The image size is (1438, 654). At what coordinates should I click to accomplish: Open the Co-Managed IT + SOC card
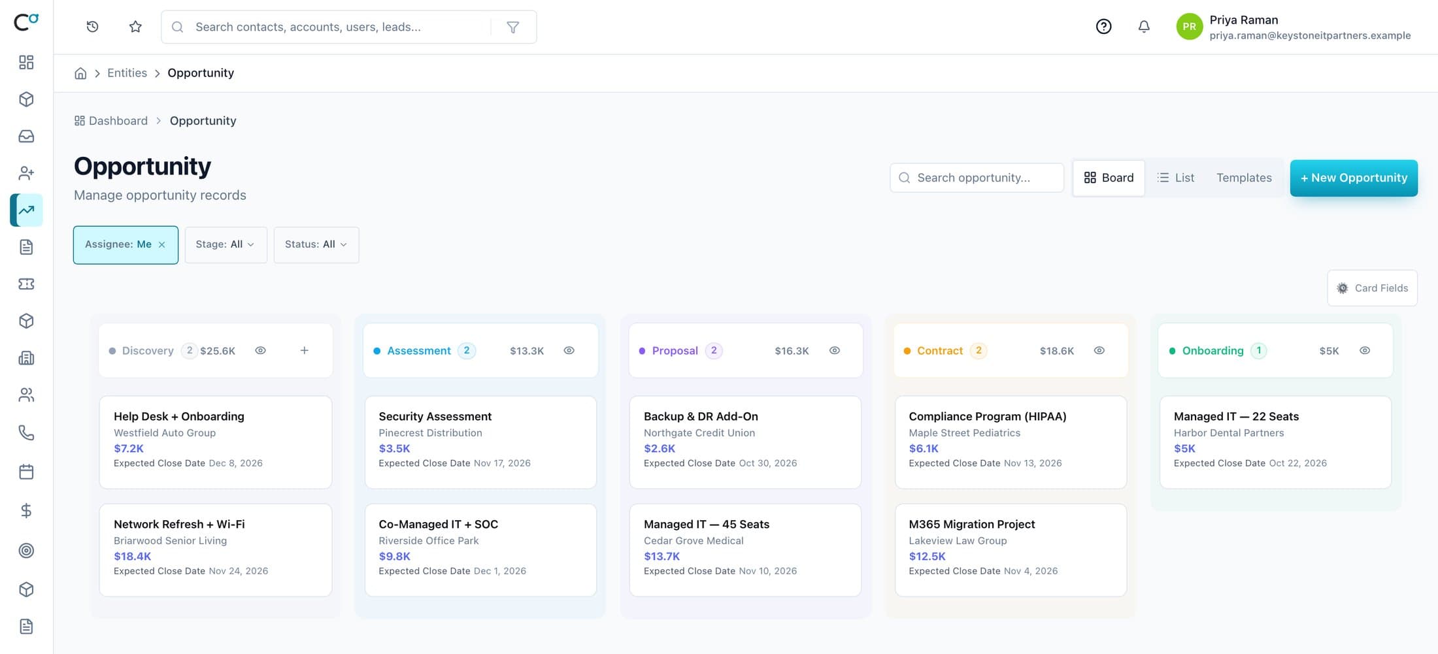(480, 550)
